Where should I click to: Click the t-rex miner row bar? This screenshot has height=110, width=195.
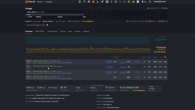(x=55, y=15)
